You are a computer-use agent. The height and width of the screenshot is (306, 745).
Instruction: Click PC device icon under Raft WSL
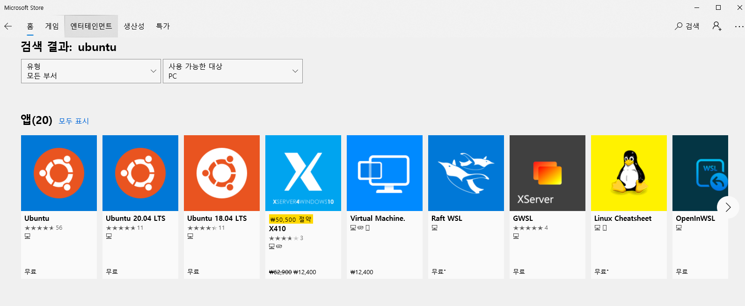tap(435, 228)
